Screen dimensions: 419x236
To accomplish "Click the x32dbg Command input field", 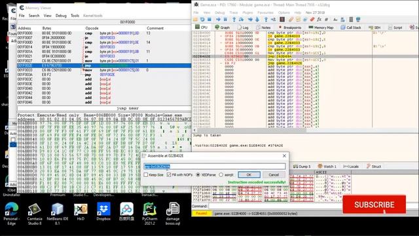I will click(x=313, y=206).
